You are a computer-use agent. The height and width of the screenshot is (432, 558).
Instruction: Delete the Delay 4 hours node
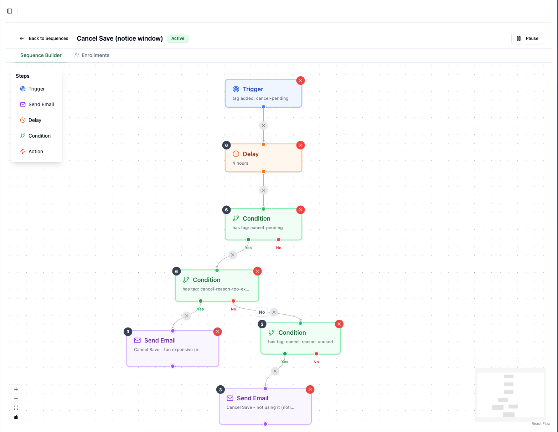(x=301, y=145)
